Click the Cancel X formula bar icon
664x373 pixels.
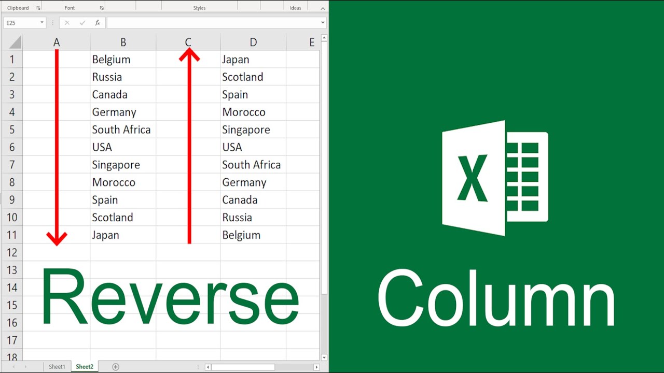click(67, 23)
